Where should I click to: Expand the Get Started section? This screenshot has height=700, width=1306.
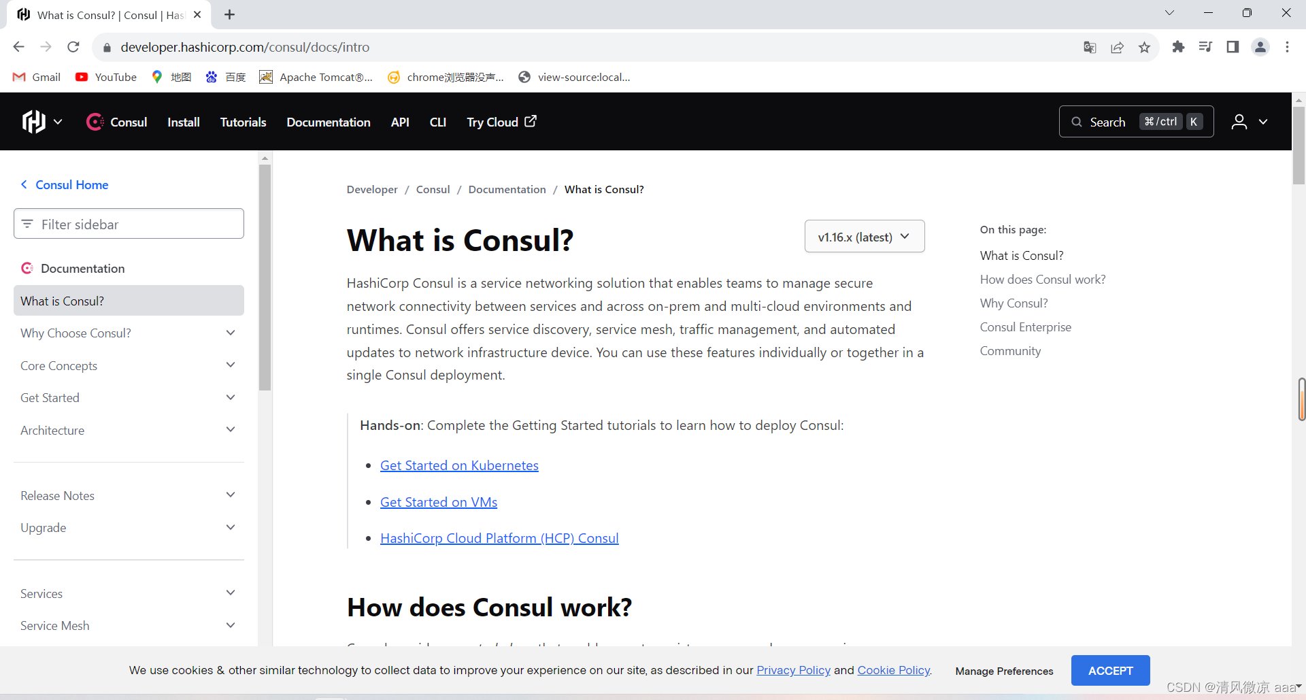coord(129,397)
